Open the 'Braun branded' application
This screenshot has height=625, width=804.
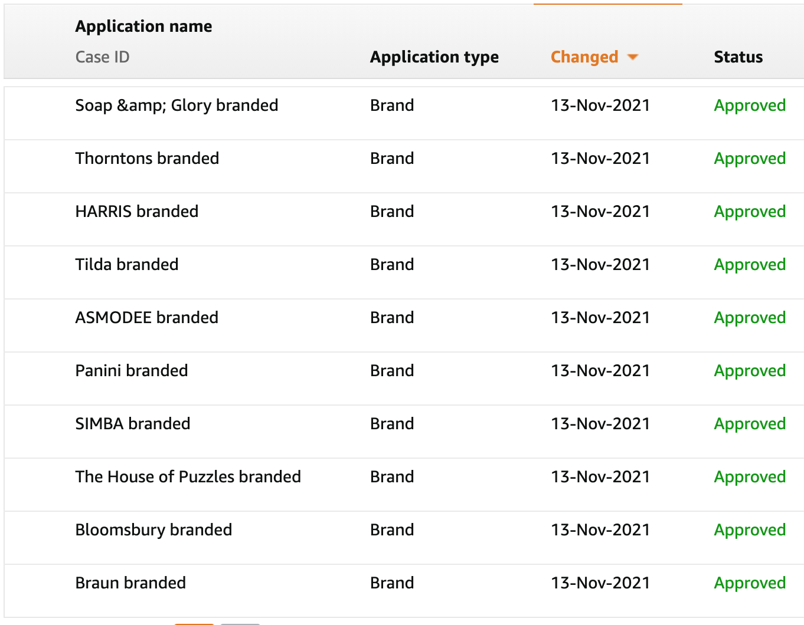(130, 583)
